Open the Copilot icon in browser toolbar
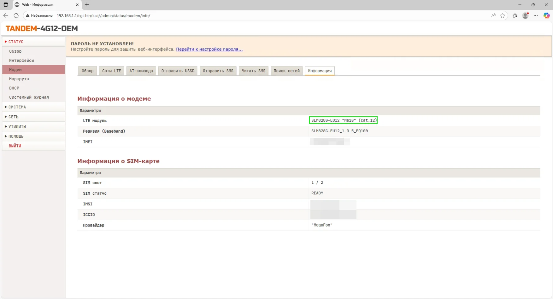 click(546, 15)
